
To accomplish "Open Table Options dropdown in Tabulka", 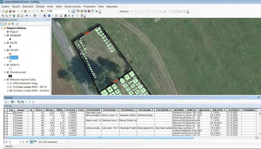I will tap(7, 102).
